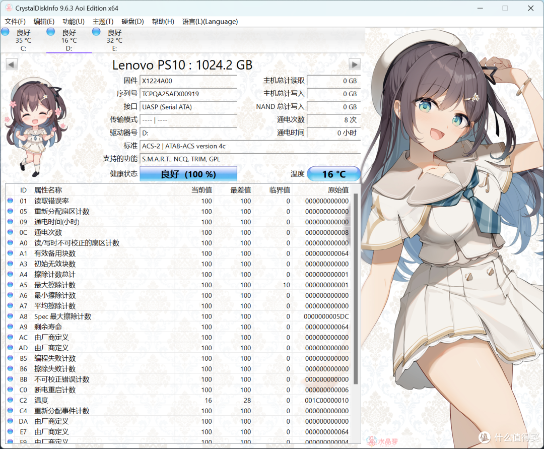Click the 支持的功能 field with S.M.A.R.T., NCQ
The image size is (544, 449).
pyautogui.click(x=250, y=159)
